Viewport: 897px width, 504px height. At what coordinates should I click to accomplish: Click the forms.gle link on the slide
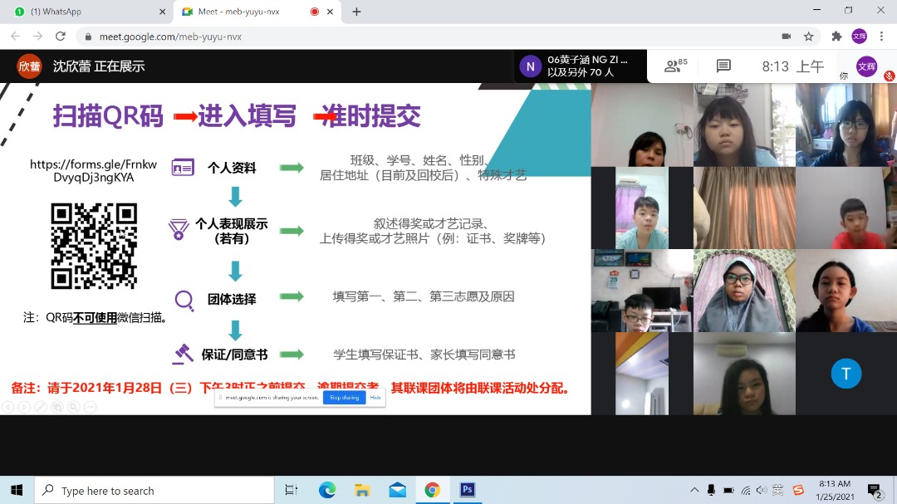[x=93, y=170]
